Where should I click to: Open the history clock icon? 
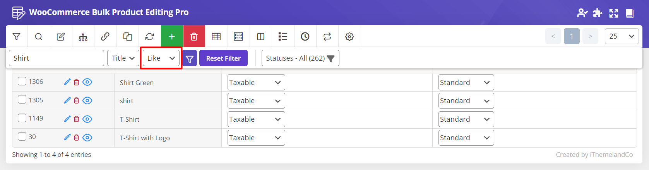point(305,37)
